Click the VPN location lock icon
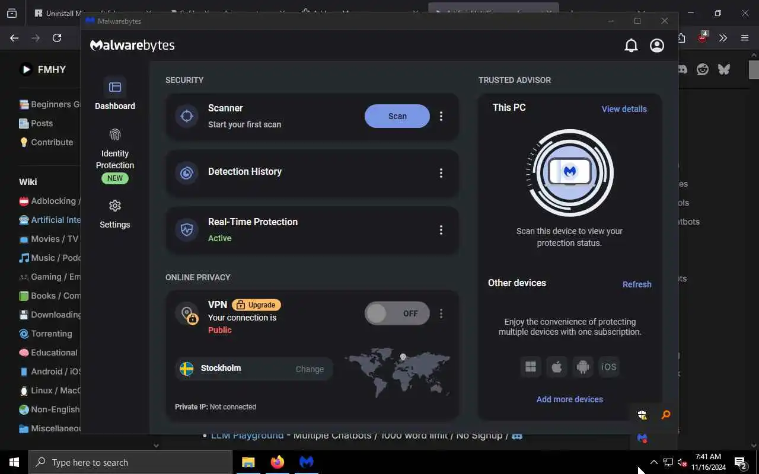Screen dimensions: 759x474 188,314
